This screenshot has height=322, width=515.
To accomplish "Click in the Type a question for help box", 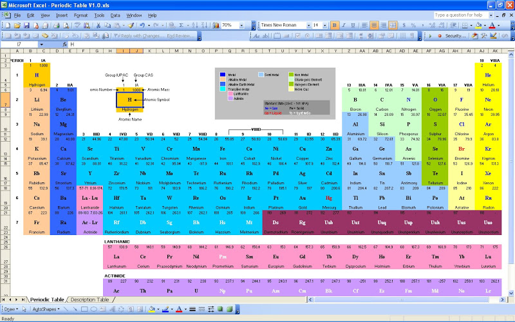I will pos(461,15).
